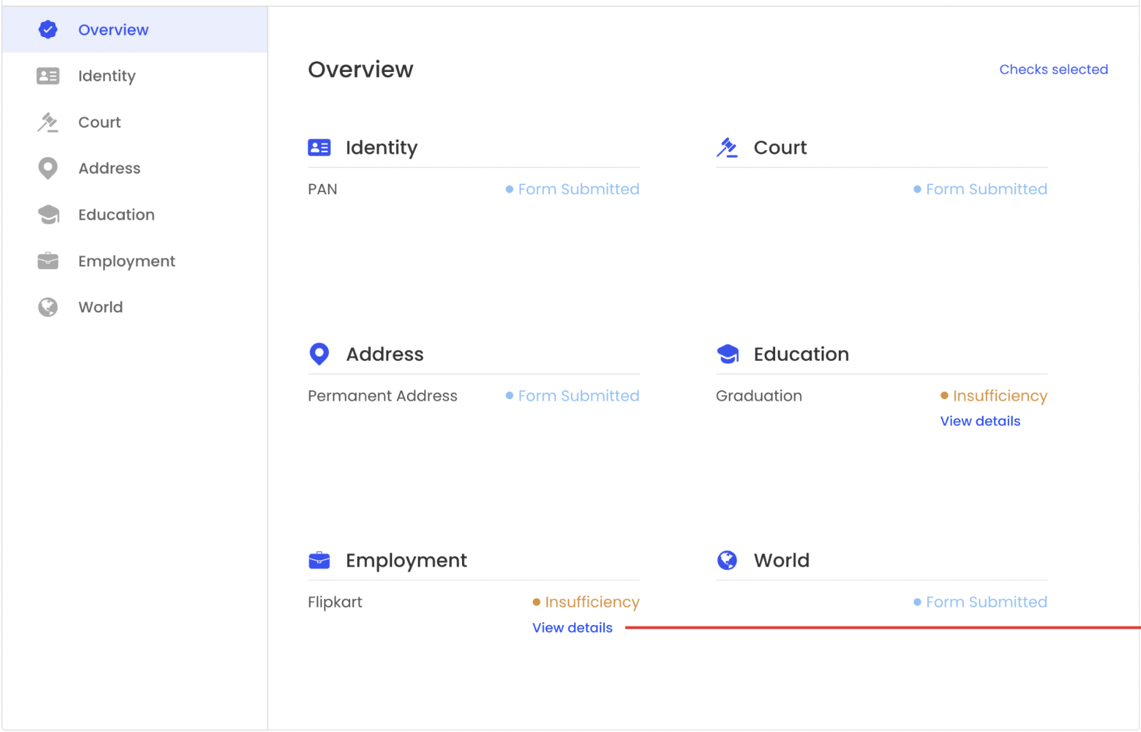Click the blue World globe section icon
Viewport: 1141px width, 732px height.
coord(727,560)
